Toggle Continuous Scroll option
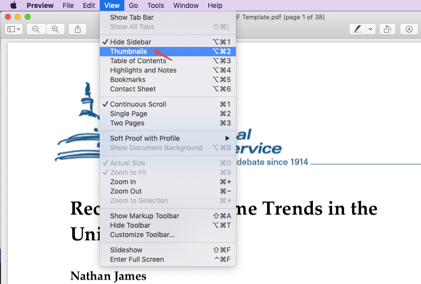The width and height of the screenshot is (421, 284). click(x=167, y=104)
